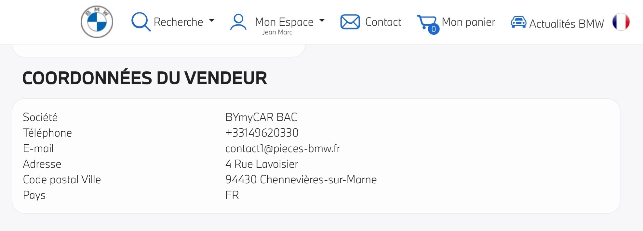Open the Recherche menu label
This screenshot has width=643, height=231.
(178, 22)
